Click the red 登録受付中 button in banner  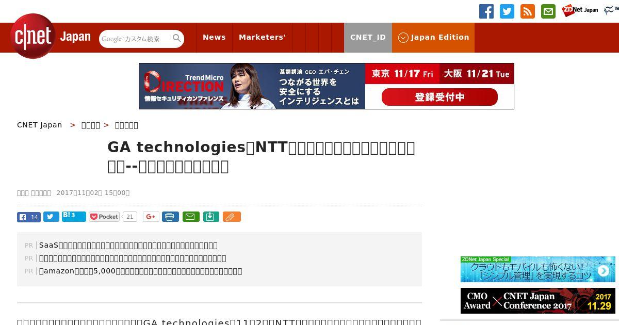tap(439, 97)
